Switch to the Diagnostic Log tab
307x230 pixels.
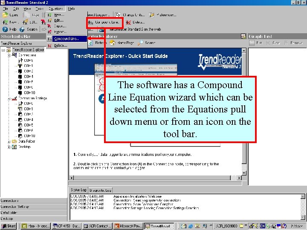coord(100,190)
